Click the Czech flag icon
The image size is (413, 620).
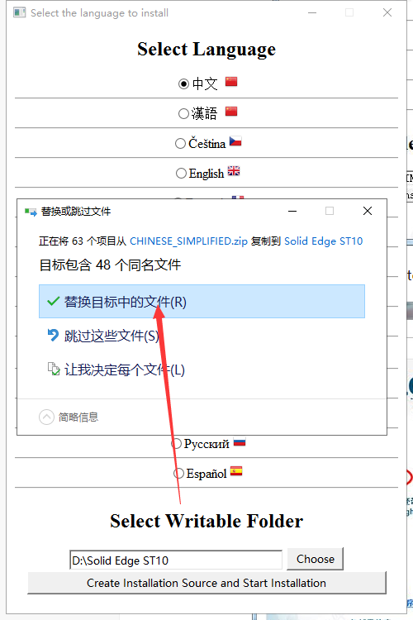[235, 141]
